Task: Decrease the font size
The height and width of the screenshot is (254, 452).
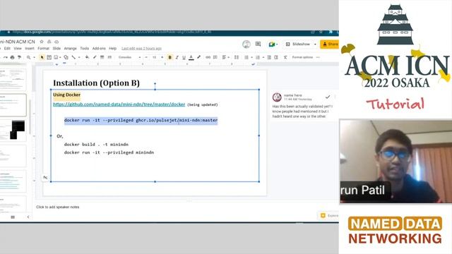Action: coord(146,57)
